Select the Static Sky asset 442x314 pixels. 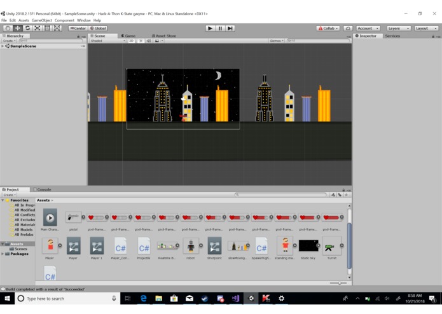click(308, 249)
